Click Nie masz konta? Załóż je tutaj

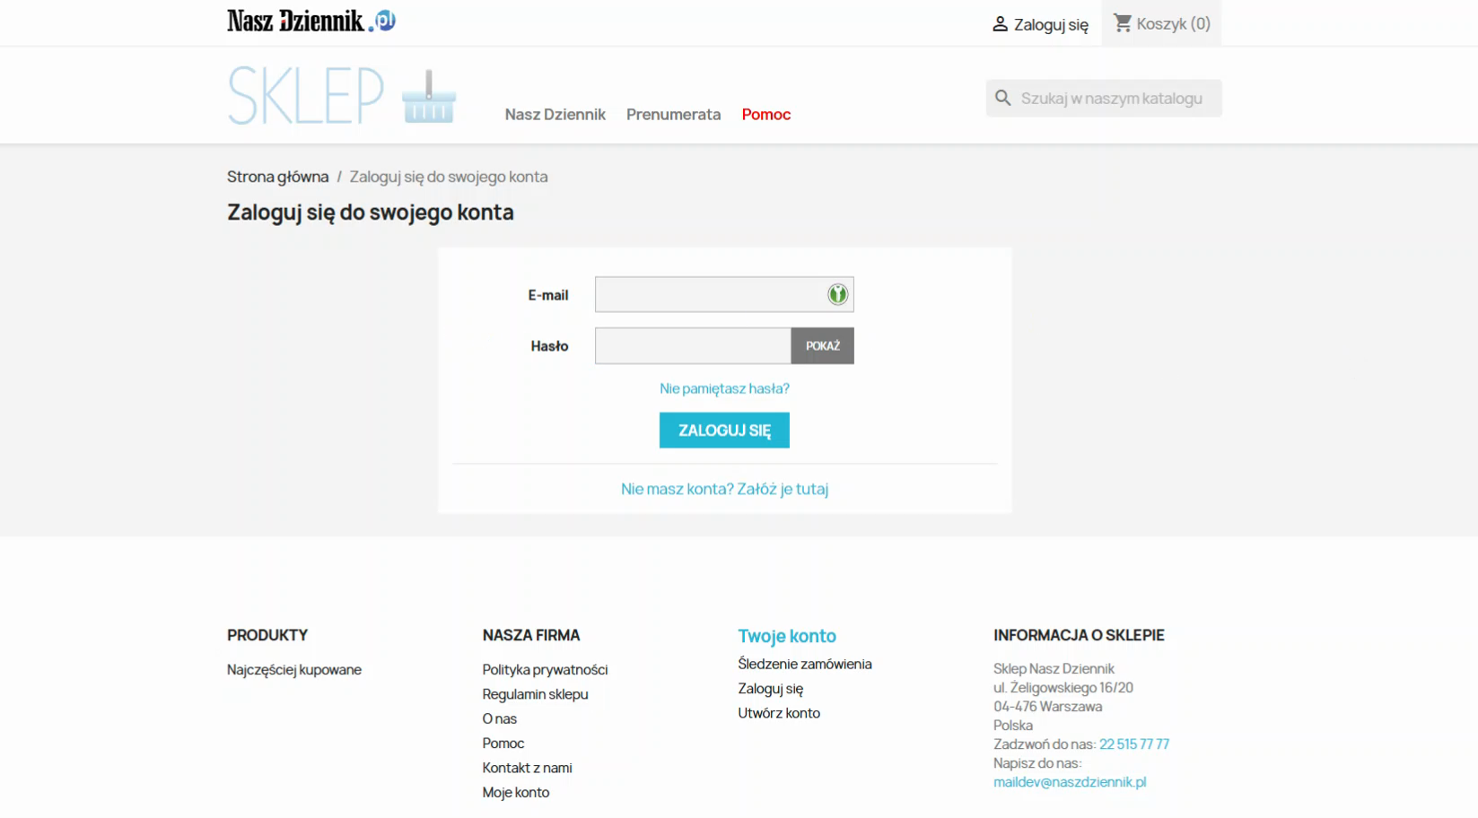point(724,489)
